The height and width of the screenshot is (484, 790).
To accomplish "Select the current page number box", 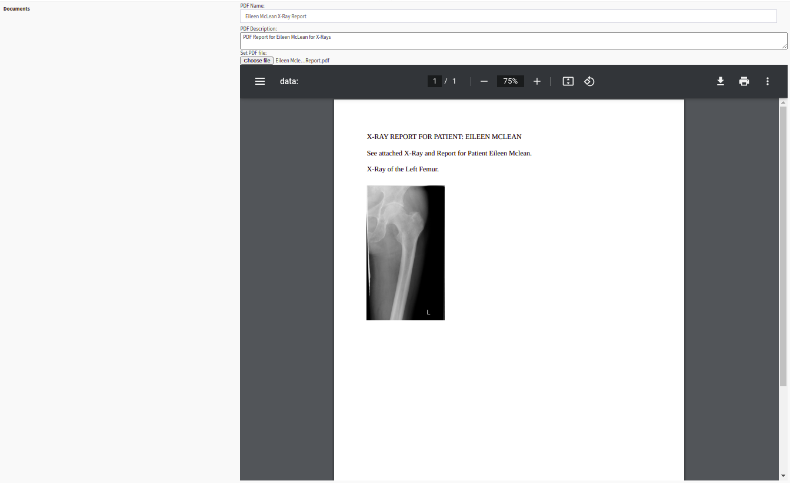I will click(435, 81).
